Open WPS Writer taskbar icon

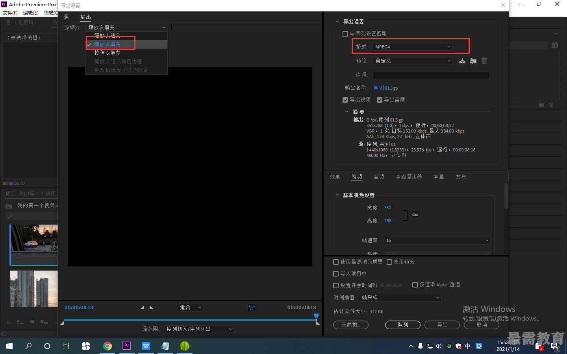(x=146, y=346)
